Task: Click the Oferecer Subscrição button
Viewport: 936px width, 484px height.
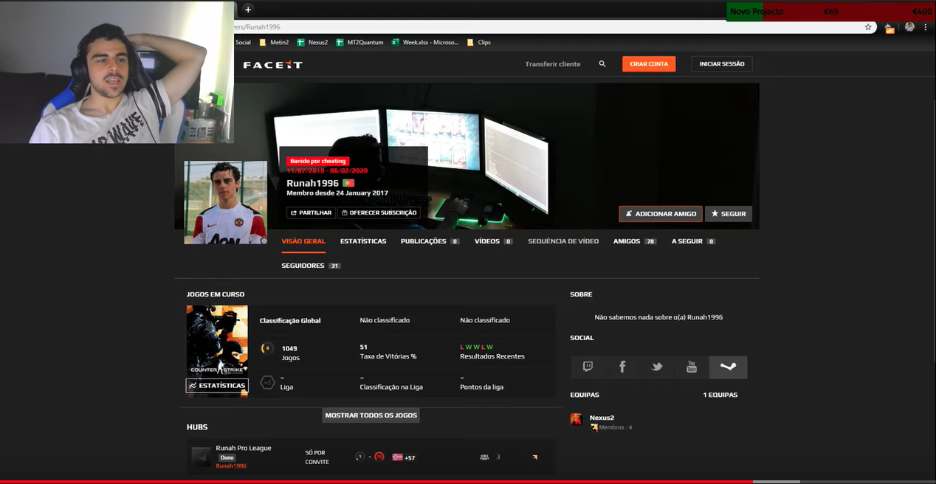Action: 379,212
